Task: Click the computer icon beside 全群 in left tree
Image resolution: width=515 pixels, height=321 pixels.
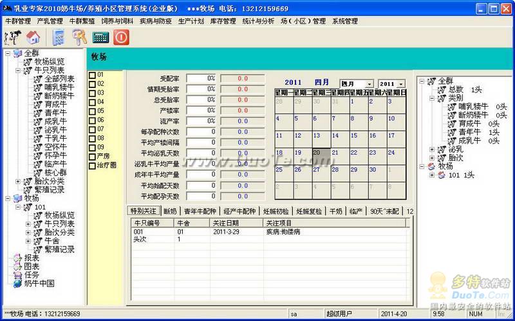Action: (x=18, y=53)
